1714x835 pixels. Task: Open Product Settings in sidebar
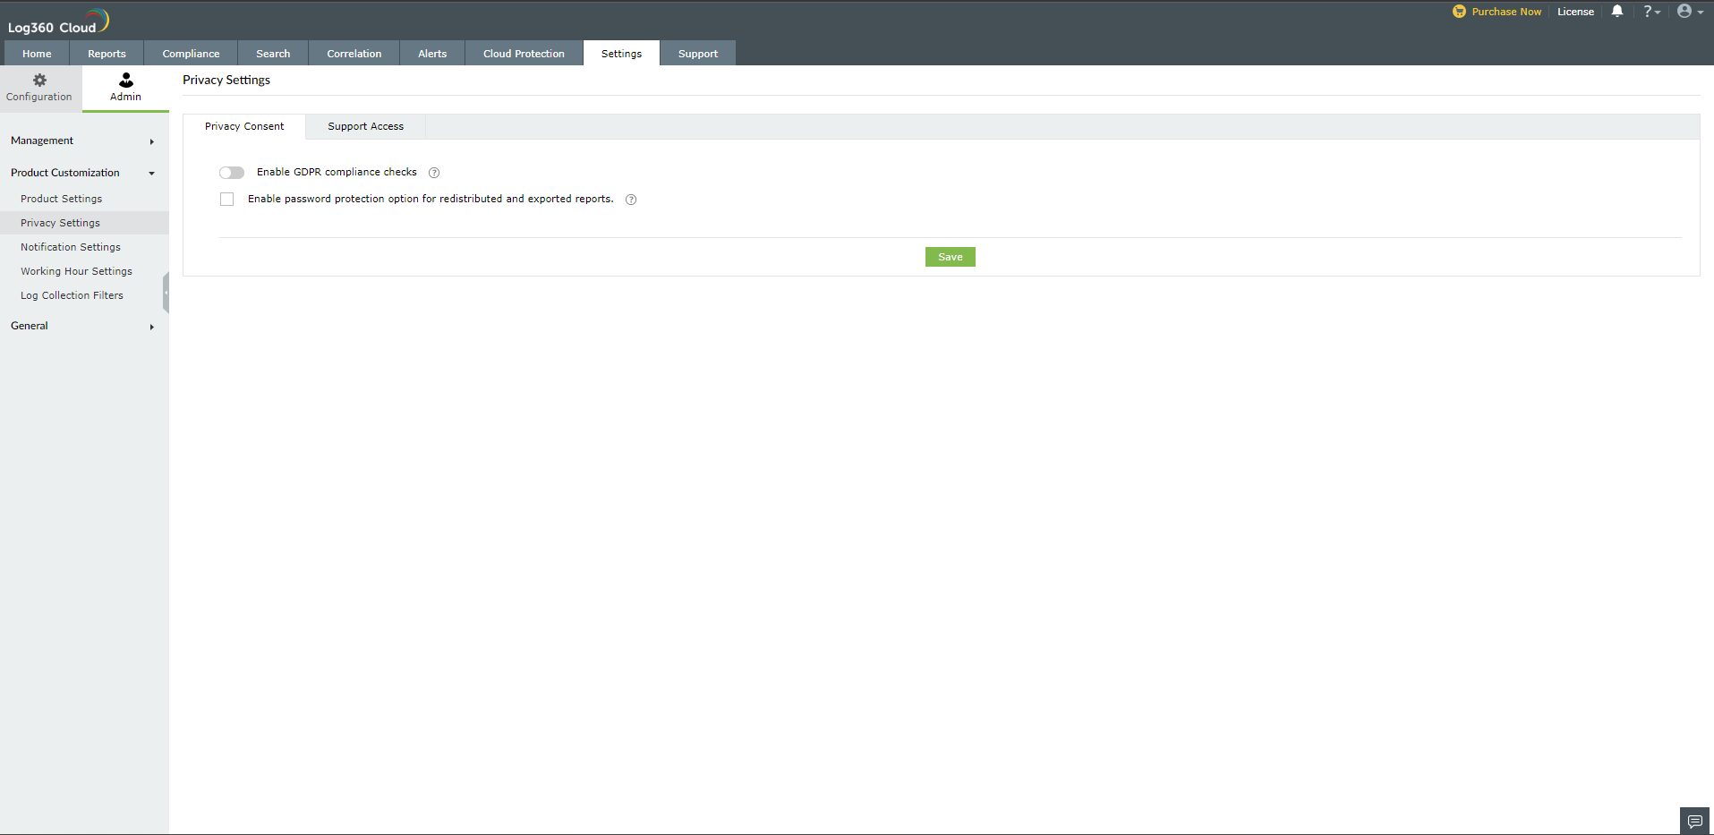point(62,199)
